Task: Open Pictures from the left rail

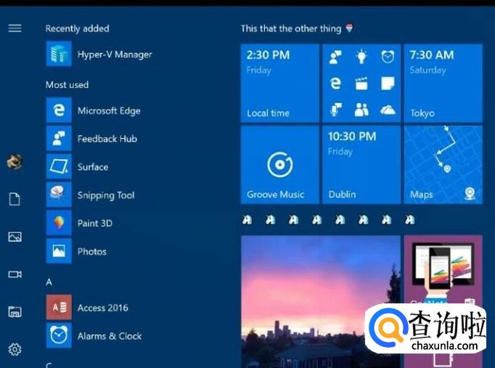Action: pos(15,237)
